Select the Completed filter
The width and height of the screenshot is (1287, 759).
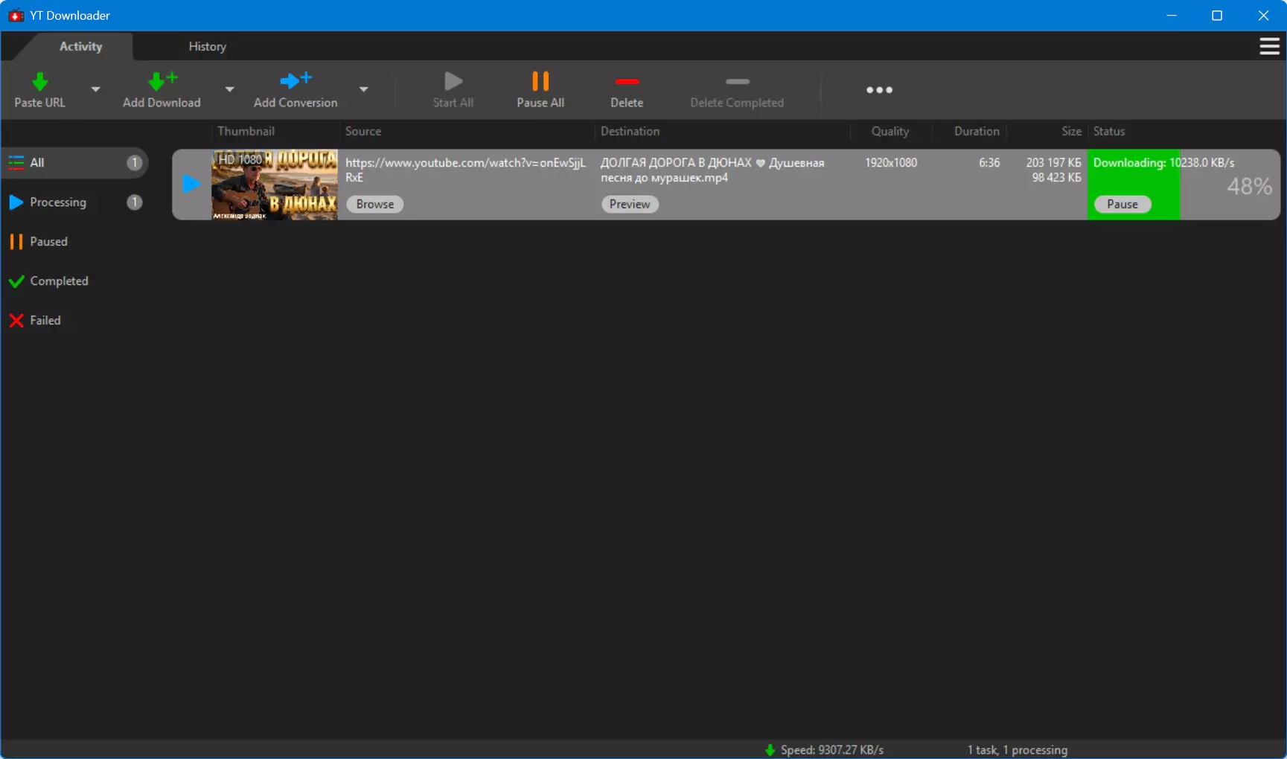click(x=74, y=281)
